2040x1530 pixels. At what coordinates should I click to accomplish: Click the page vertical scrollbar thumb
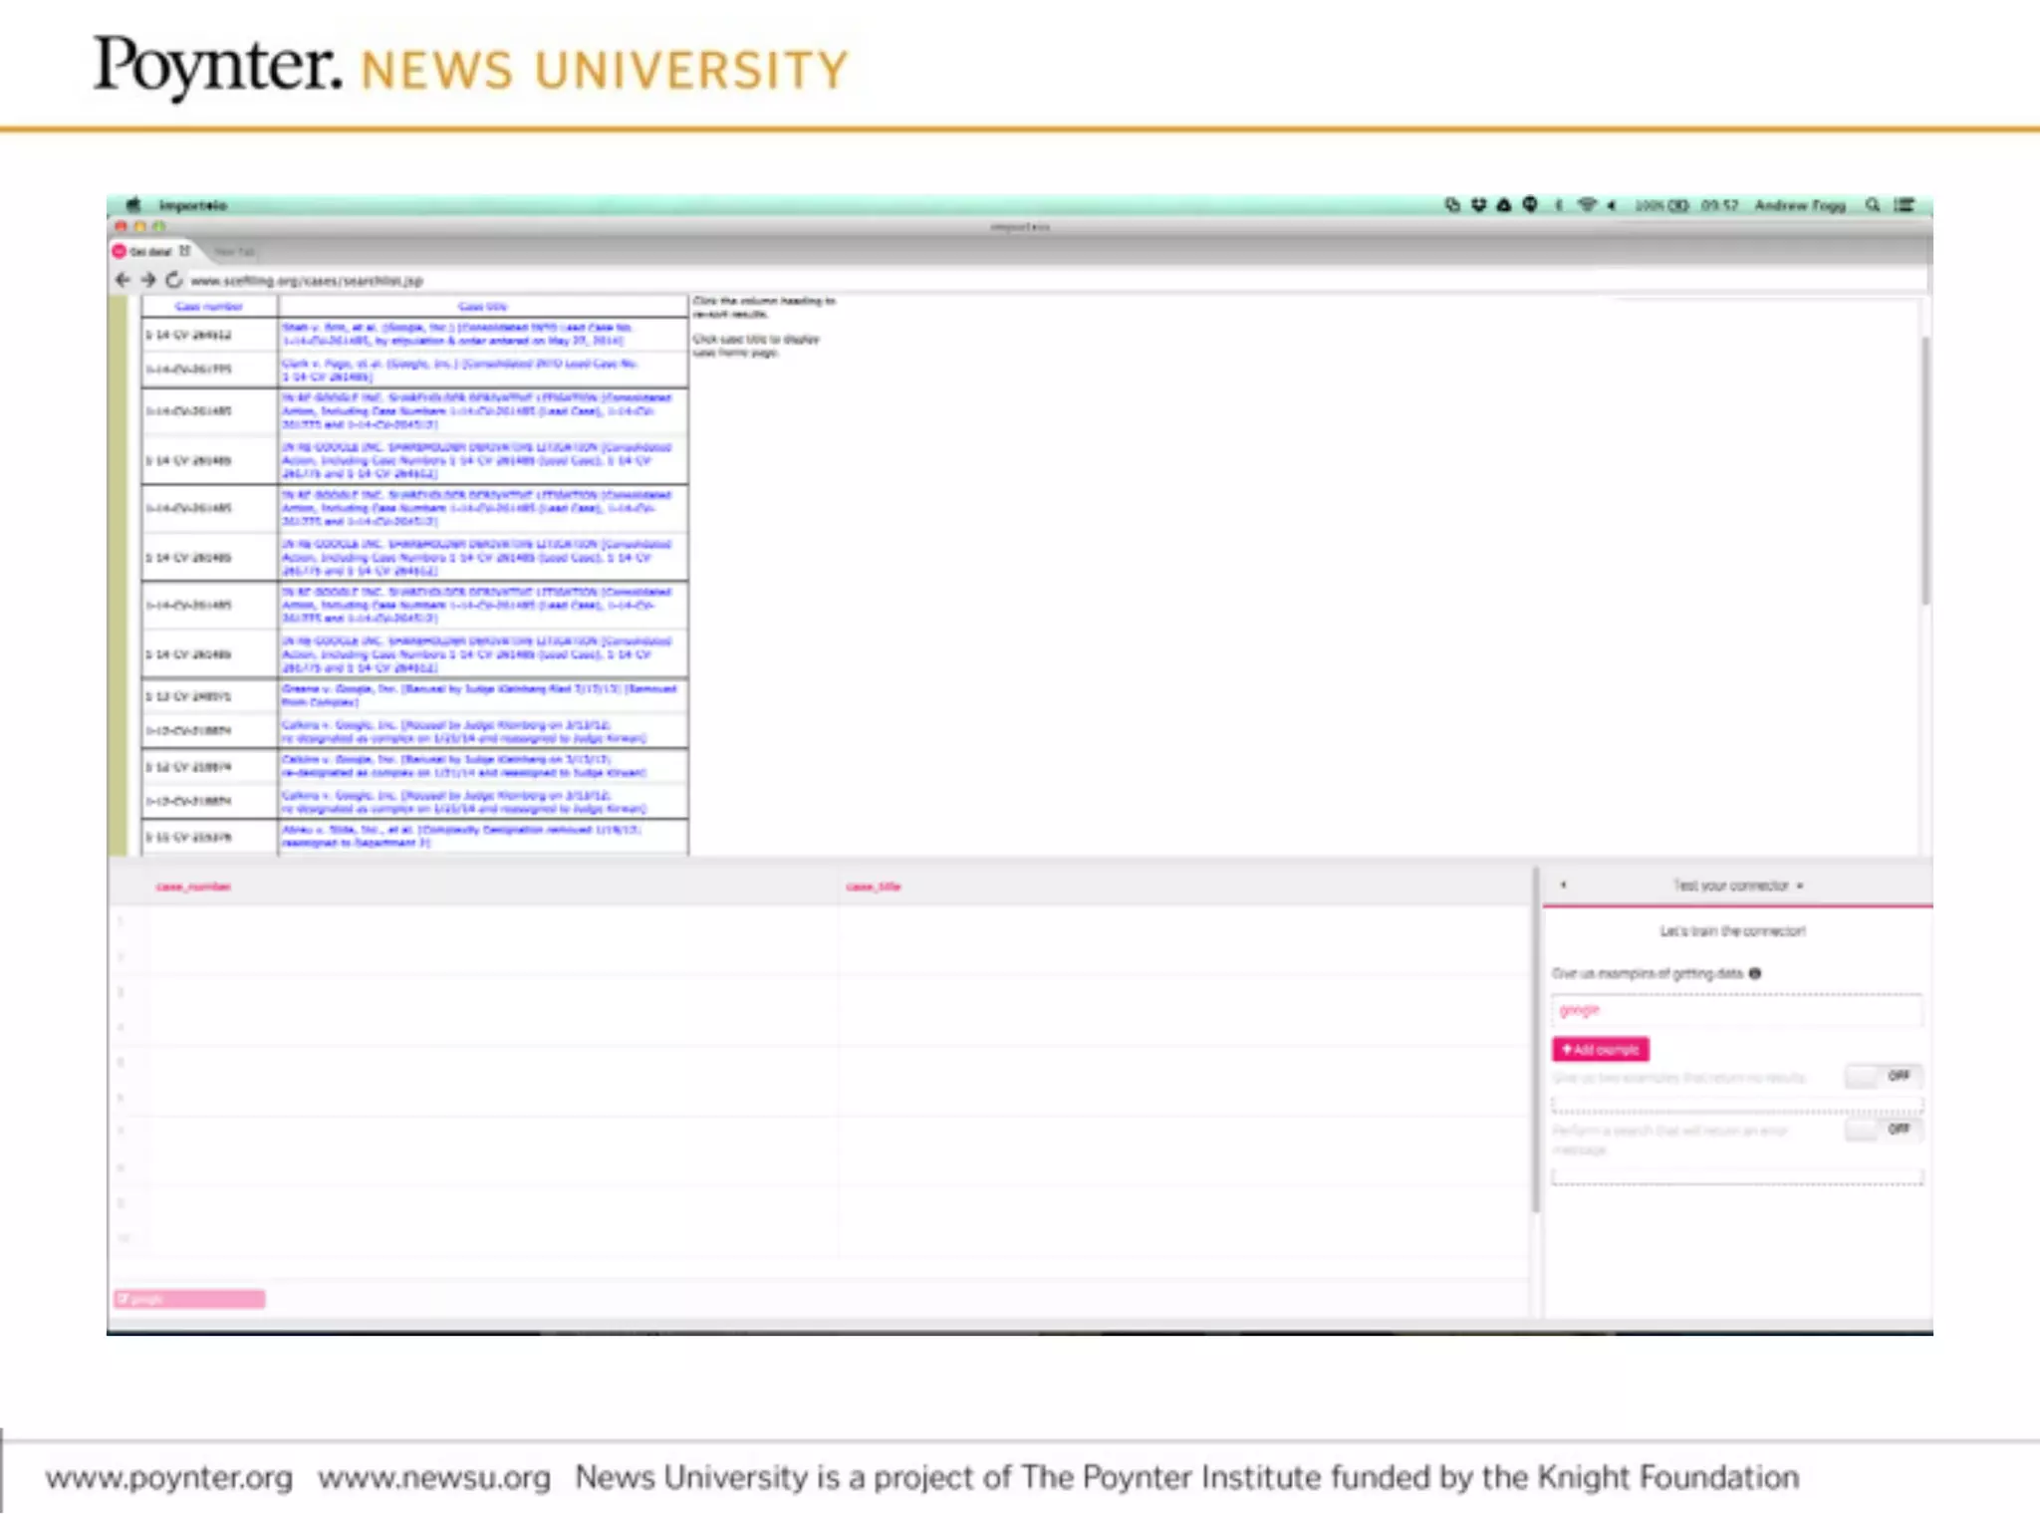click(1925, 468)
